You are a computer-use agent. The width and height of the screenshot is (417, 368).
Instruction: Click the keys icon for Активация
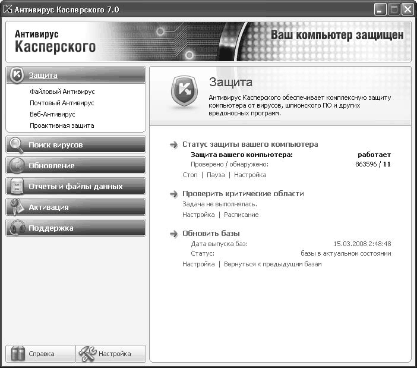click(x=17, y=207)
